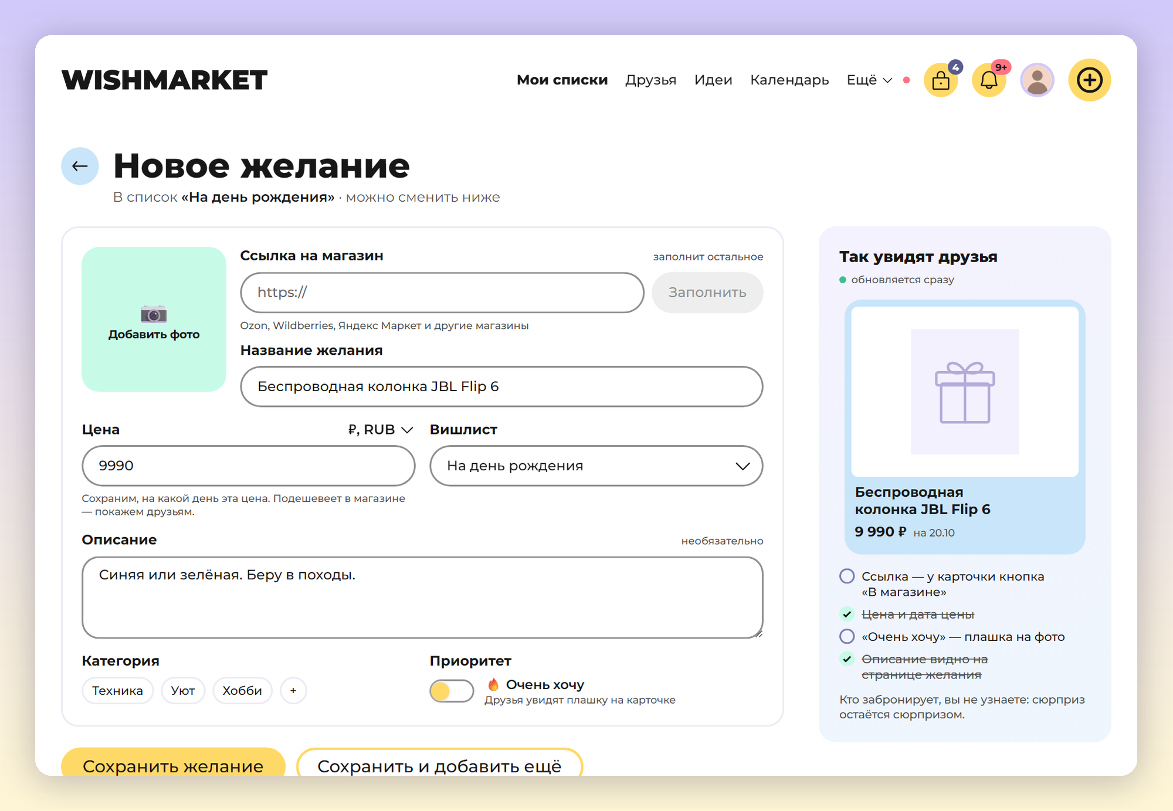Select the Техника category chip

coord(117,691)
